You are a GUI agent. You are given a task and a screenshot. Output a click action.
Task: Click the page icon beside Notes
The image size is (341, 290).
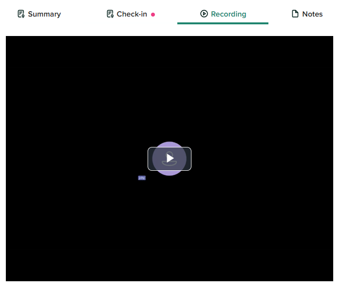(x=295, y=14)
